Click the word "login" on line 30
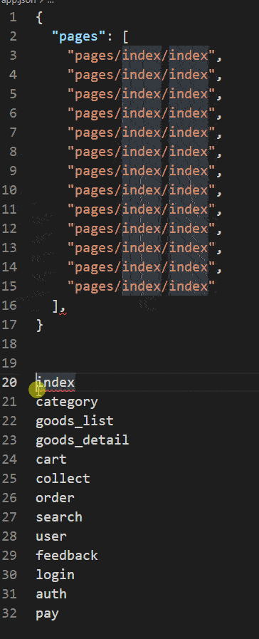 click(55, 575)
